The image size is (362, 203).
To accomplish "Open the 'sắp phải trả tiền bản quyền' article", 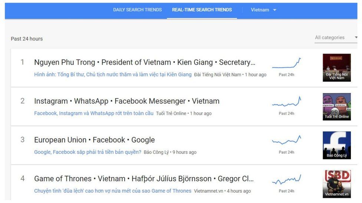I will 88,152.
